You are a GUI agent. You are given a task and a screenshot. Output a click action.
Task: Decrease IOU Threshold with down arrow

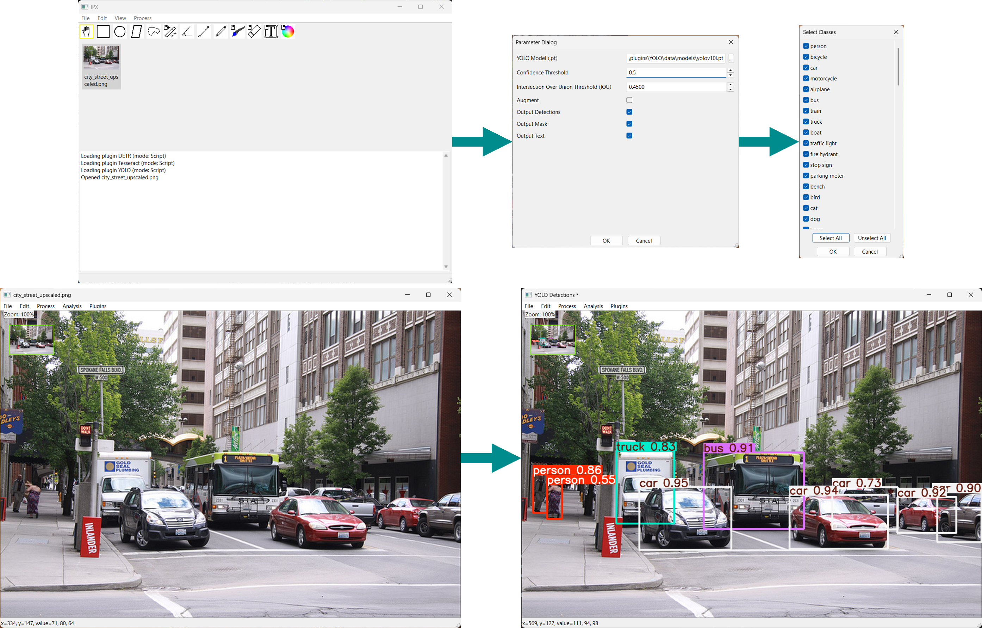coord(731,90)
